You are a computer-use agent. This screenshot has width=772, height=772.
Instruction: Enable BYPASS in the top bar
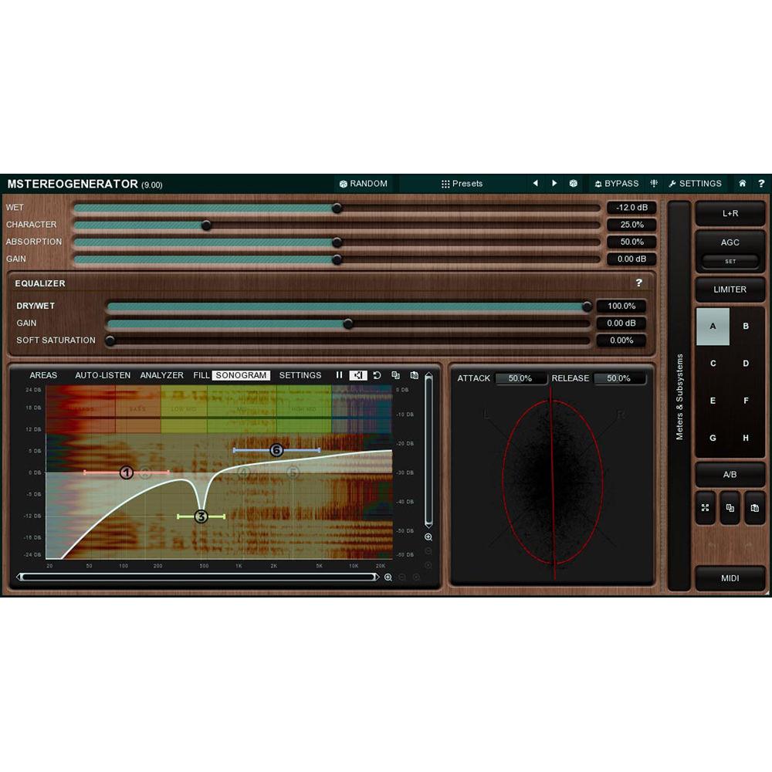pyautogui.click(x=618, y=184)
